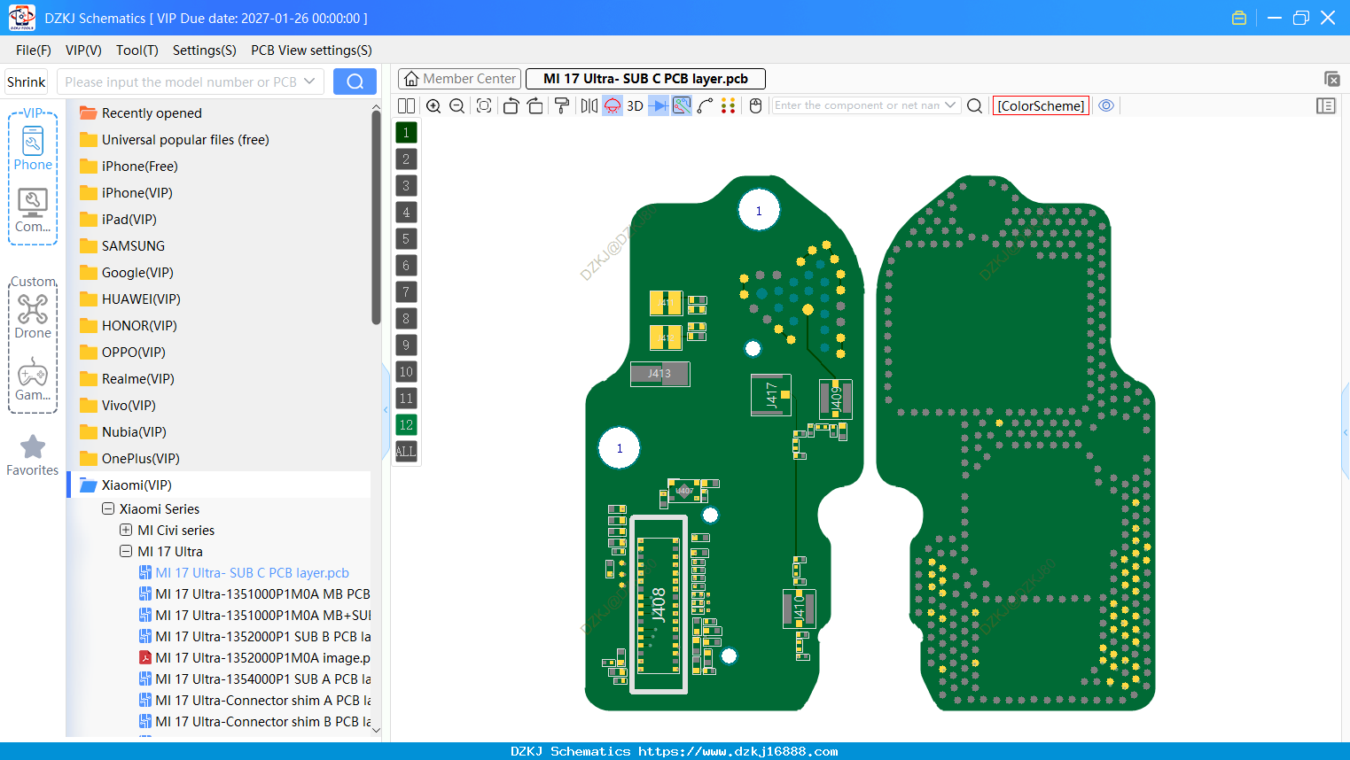
Task: Click the blue search button
Action: click(x=355, y=81)
